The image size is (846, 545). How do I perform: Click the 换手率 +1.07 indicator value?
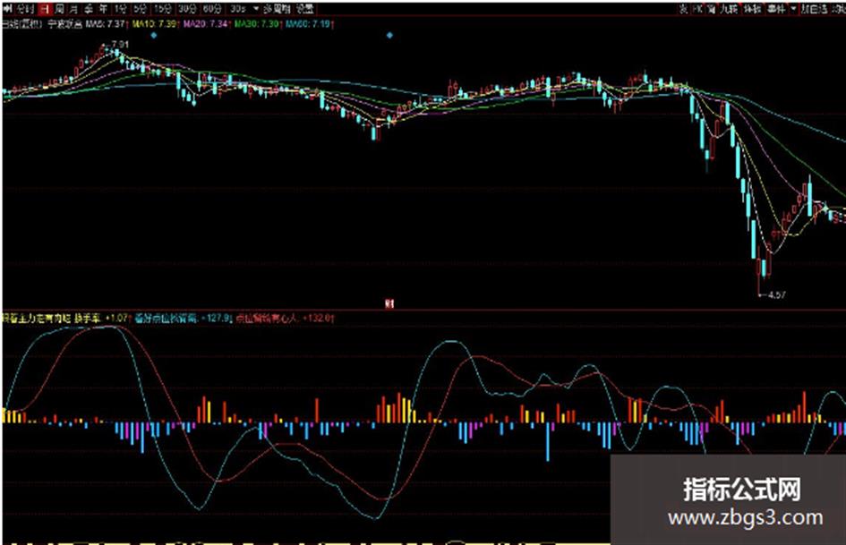[x=101, y=318]
